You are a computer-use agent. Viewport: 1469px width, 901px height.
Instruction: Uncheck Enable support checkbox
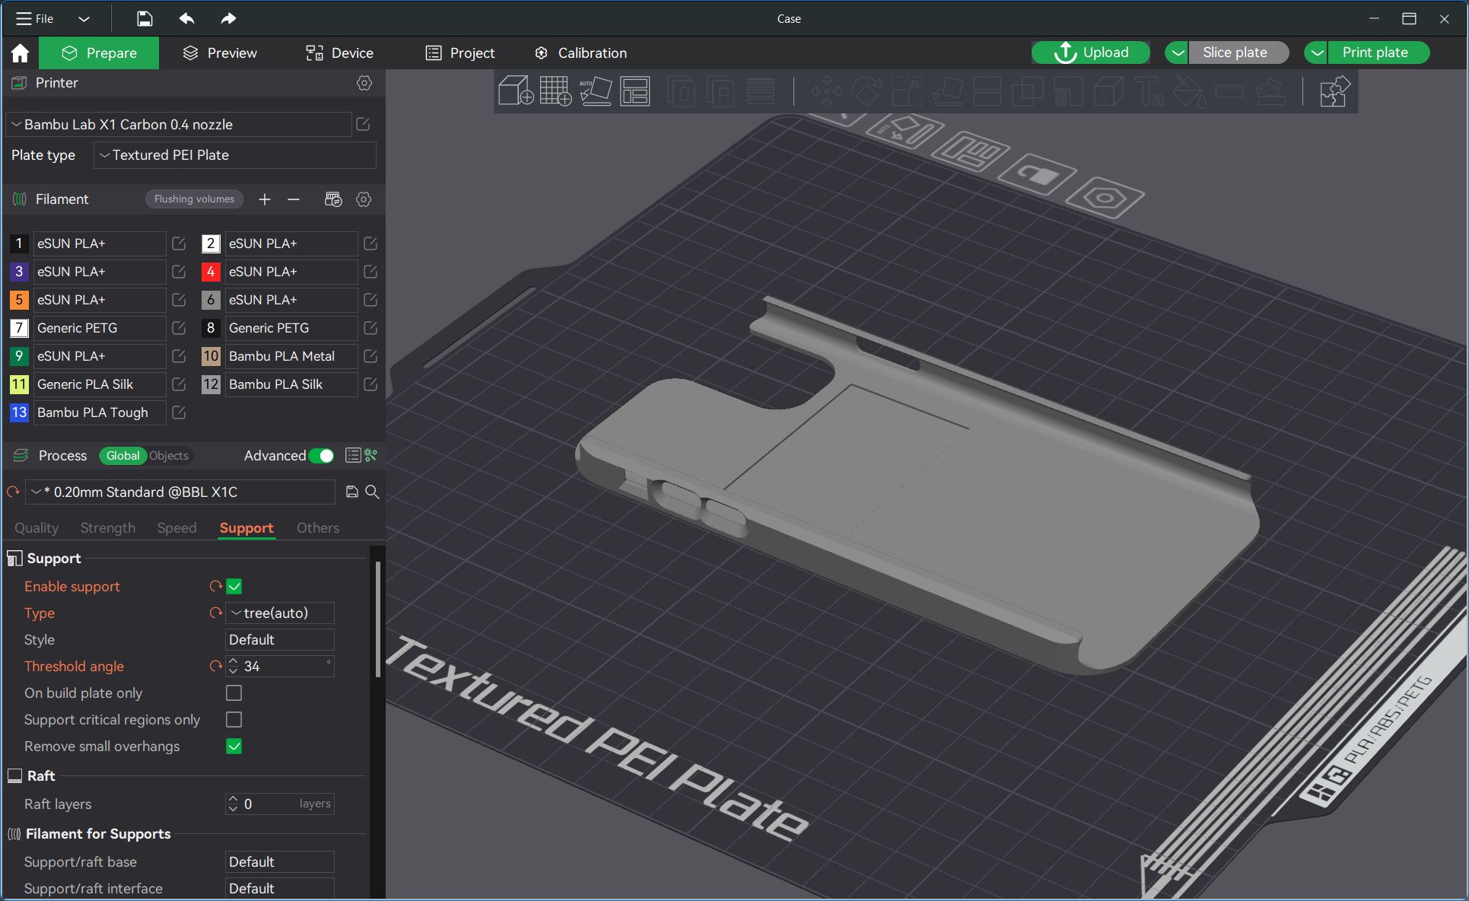point(234,586)
